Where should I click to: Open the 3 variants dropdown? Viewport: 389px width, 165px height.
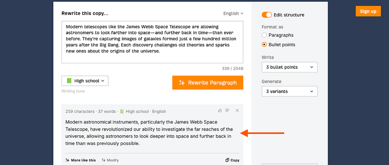[289, 91]
